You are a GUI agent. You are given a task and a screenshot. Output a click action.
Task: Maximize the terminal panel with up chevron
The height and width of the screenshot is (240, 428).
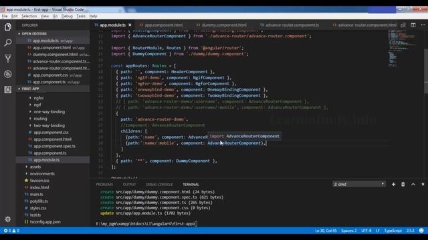(x=413, y=184)
